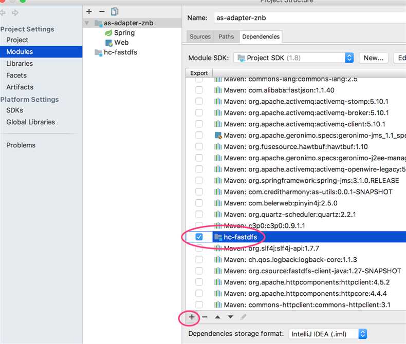Click the as-adapter-znb module folder icon
The image size is (406, 344).
point(98,23)
